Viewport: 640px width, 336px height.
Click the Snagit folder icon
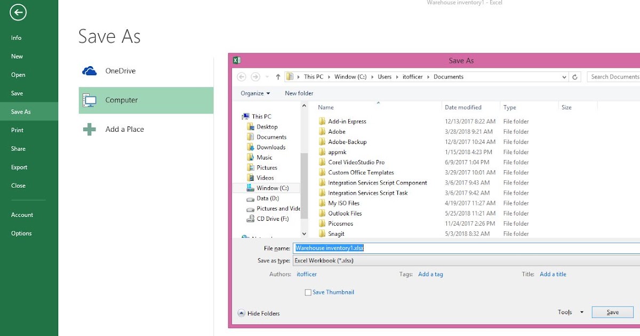(322, 234)
